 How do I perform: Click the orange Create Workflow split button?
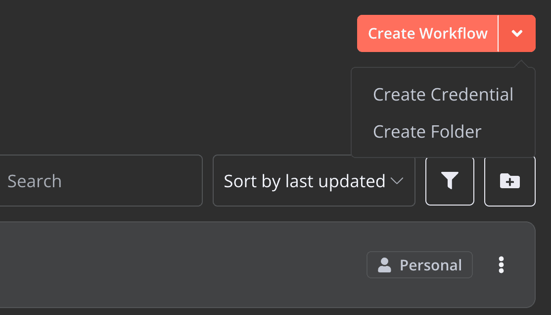(426, 33)
